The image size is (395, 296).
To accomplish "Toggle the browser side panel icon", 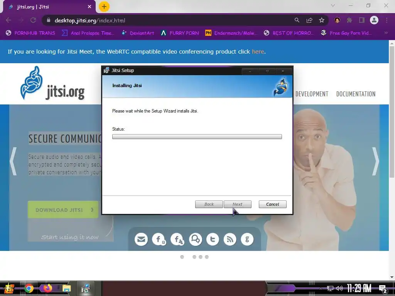I will click(x=362, y=20).
